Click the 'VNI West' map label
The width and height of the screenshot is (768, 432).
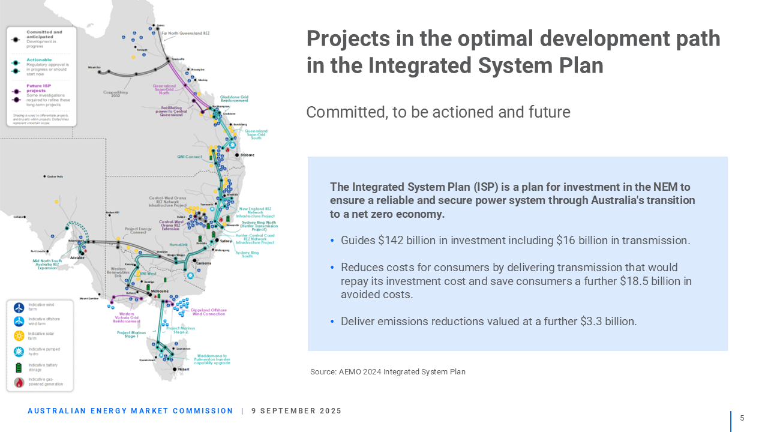[x=147, y=272]
